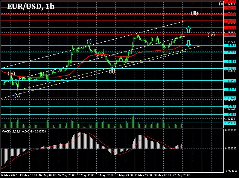Select the (i) wave label at the peak

[89, 41]
